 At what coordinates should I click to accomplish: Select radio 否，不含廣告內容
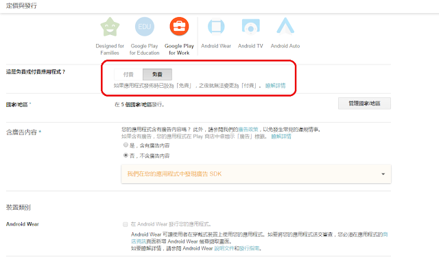126,156
